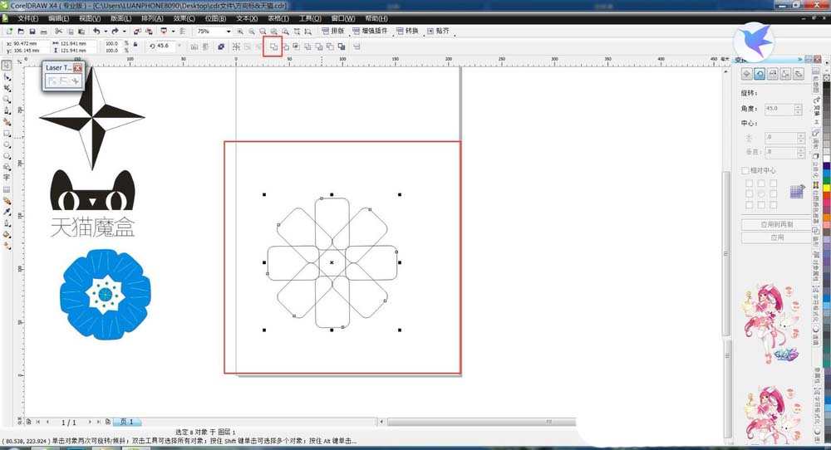Viewport: 831px width, 450px height.
Task: Click the Save icon in toolbar
Action: (31, 32)
